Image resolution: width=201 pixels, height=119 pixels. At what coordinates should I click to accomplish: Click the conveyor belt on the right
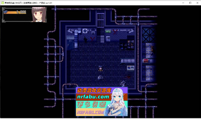(127, 61)
